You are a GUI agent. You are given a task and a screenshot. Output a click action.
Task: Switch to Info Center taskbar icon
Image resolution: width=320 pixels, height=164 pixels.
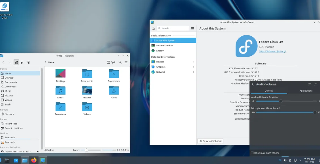coord(43,160)
